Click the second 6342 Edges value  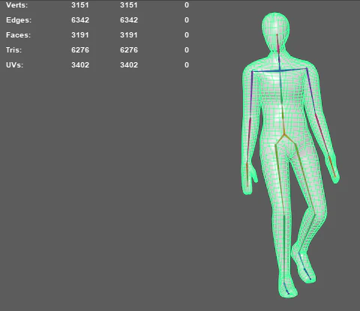coord(129,20)
